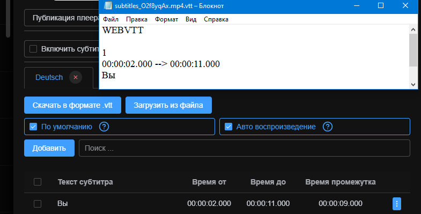421x214 pixels.
Task: Minimize the Notepad window
Action: pyautogui.click(x=357, y=6)
